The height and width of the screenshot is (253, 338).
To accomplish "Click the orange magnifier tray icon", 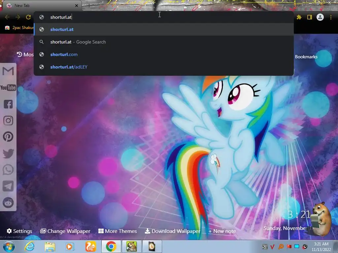I will 281,246.
